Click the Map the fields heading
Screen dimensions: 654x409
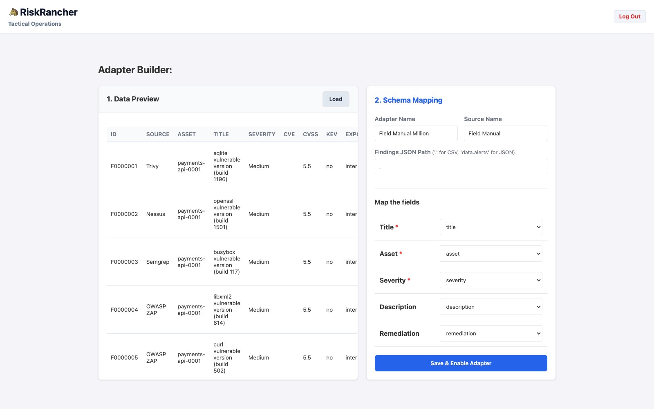(x=397, y=202)
